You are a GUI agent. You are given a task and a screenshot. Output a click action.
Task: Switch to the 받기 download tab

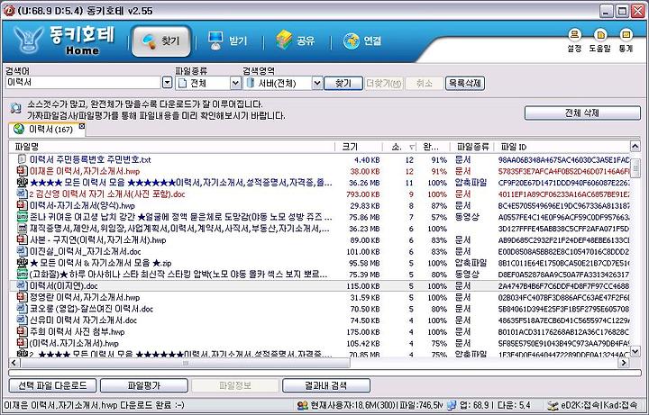[227, 41]
